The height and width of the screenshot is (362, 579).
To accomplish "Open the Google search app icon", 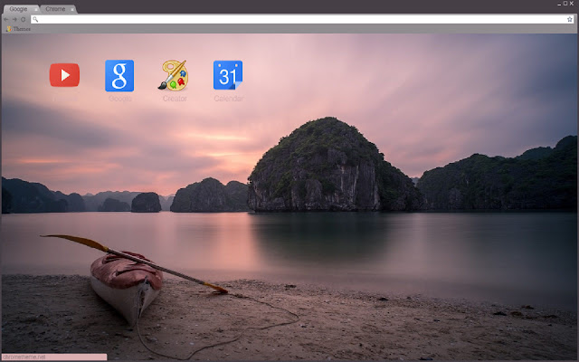I will click(119, 75).
